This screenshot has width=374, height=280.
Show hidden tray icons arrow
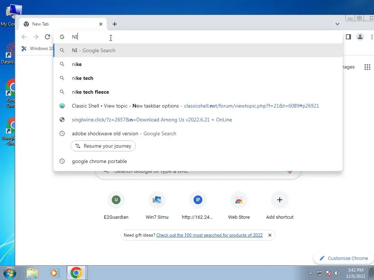click(x=310, y=273)
